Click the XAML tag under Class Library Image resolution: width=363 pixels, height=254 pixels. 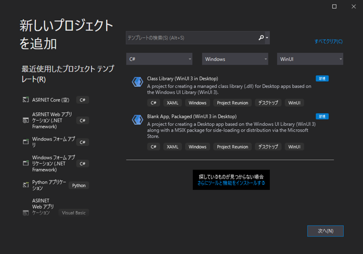pyautogui.click(x=172, y=103)
